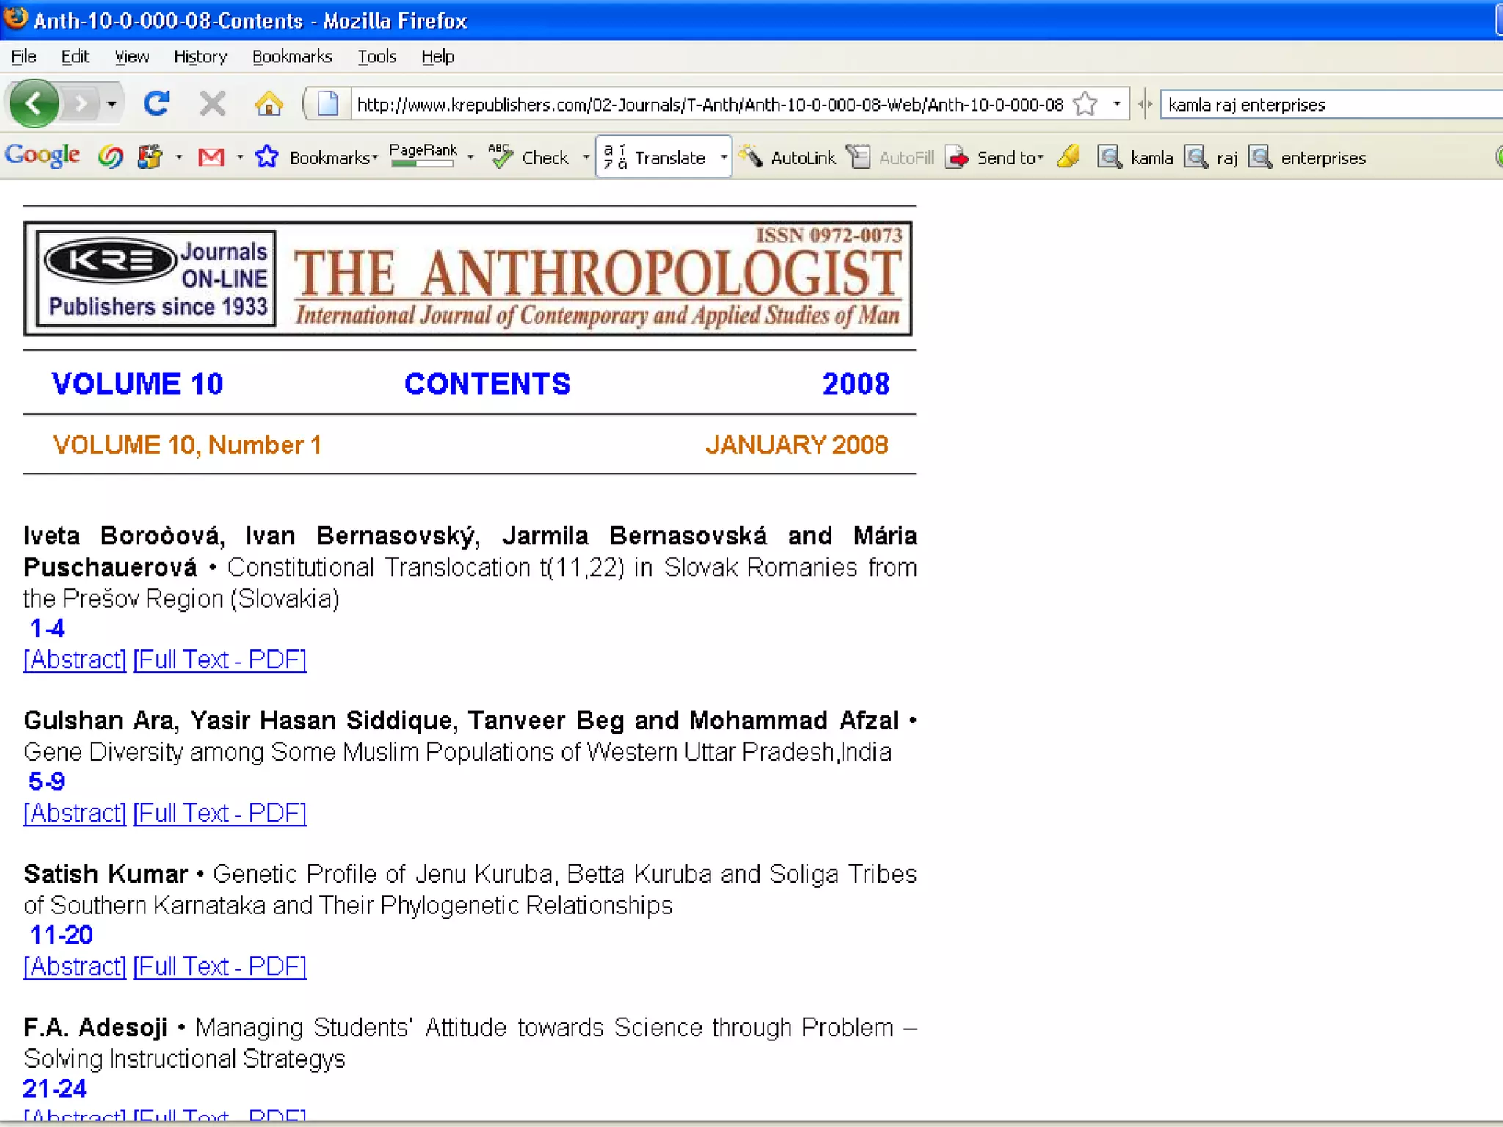The image size is (1503, 1127).
Task: Bookmark this page with the star icon
Action: point(1085,104)
